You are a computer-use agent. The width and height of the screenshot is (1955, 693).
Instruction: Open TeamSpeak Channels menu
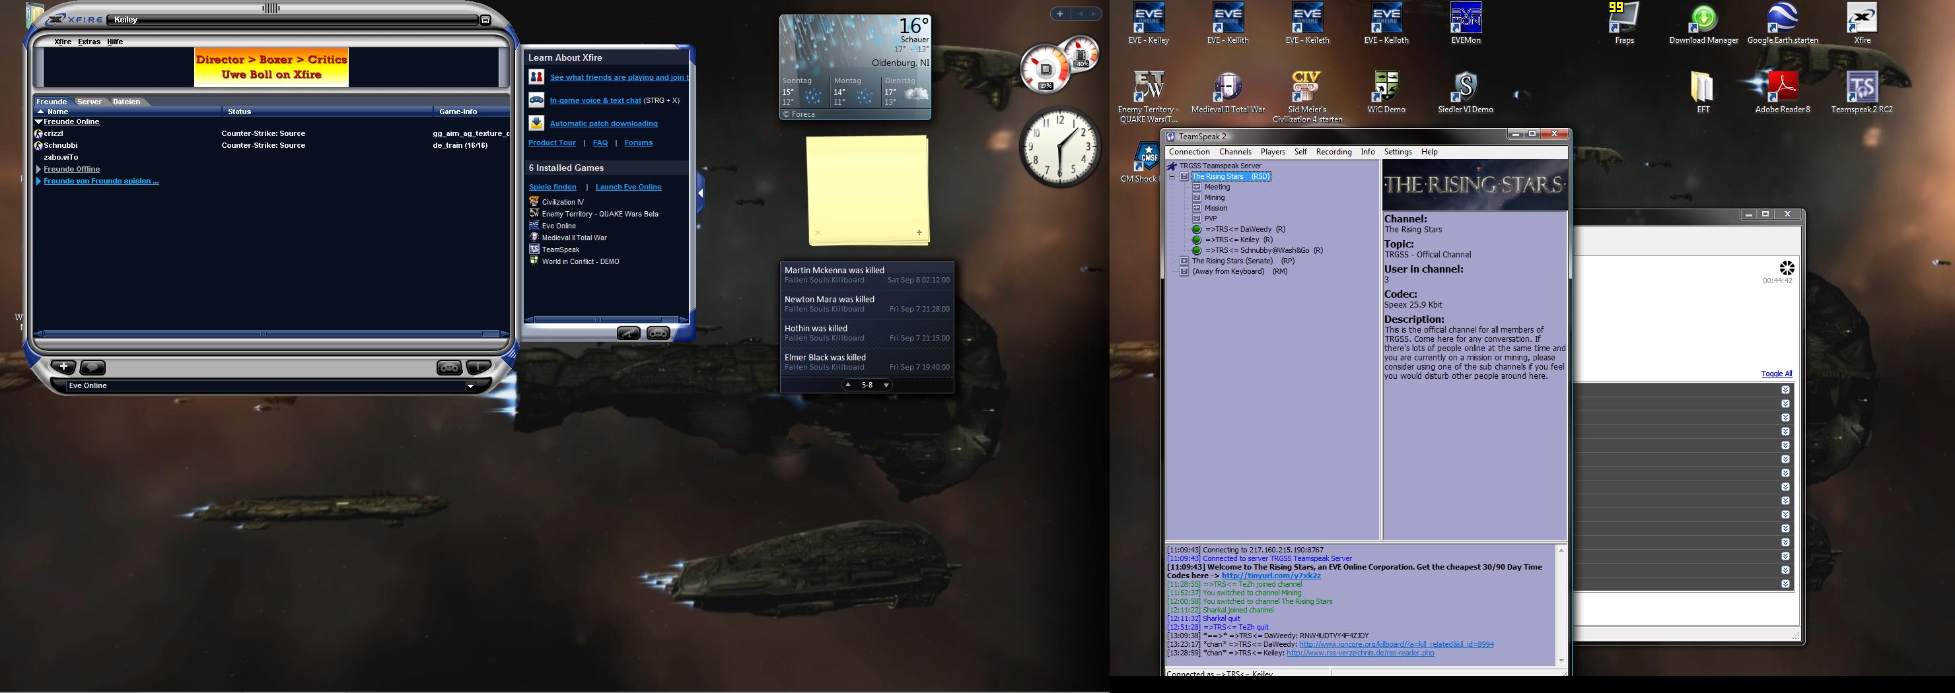1236,152
